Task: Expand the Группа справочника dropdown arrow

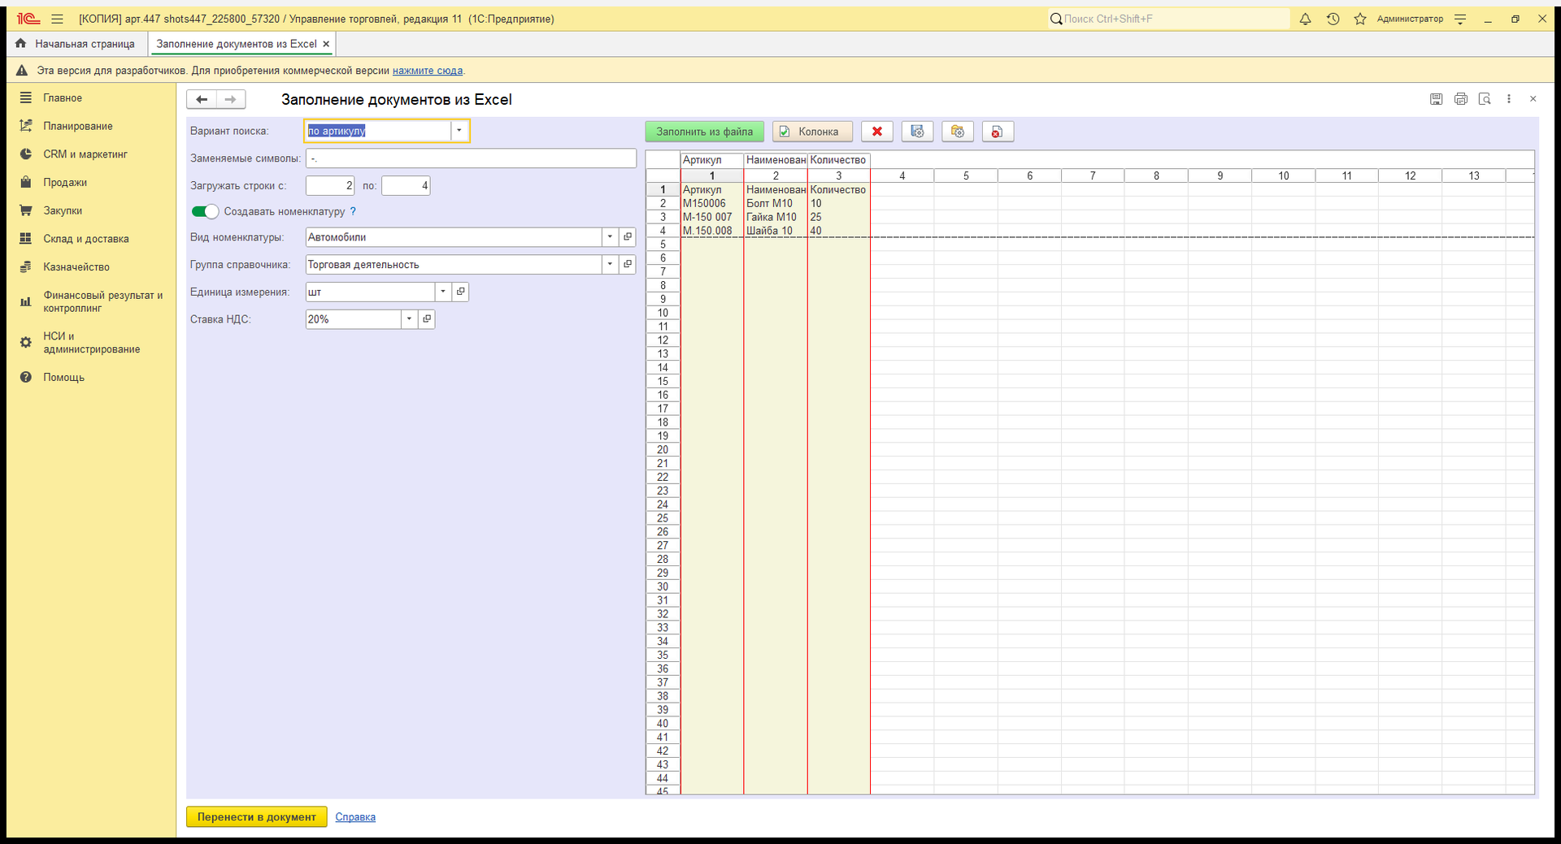Action: click(x=610, y=264)
